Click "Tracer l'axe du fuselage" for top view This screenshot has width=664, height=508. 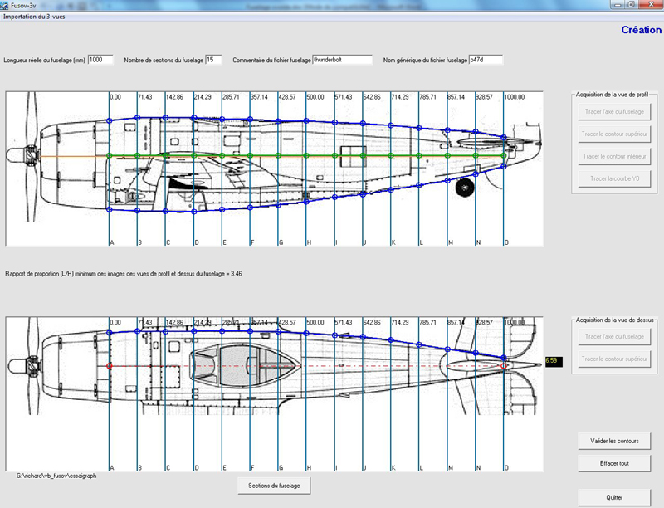click(x=614, y=336)
